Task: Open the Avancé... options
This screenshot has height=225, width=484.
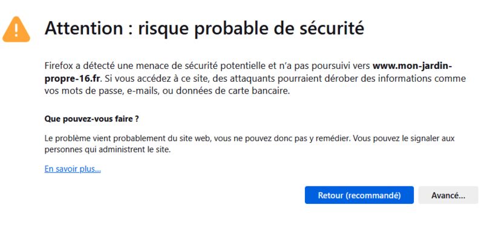Action: pos(448,195)
